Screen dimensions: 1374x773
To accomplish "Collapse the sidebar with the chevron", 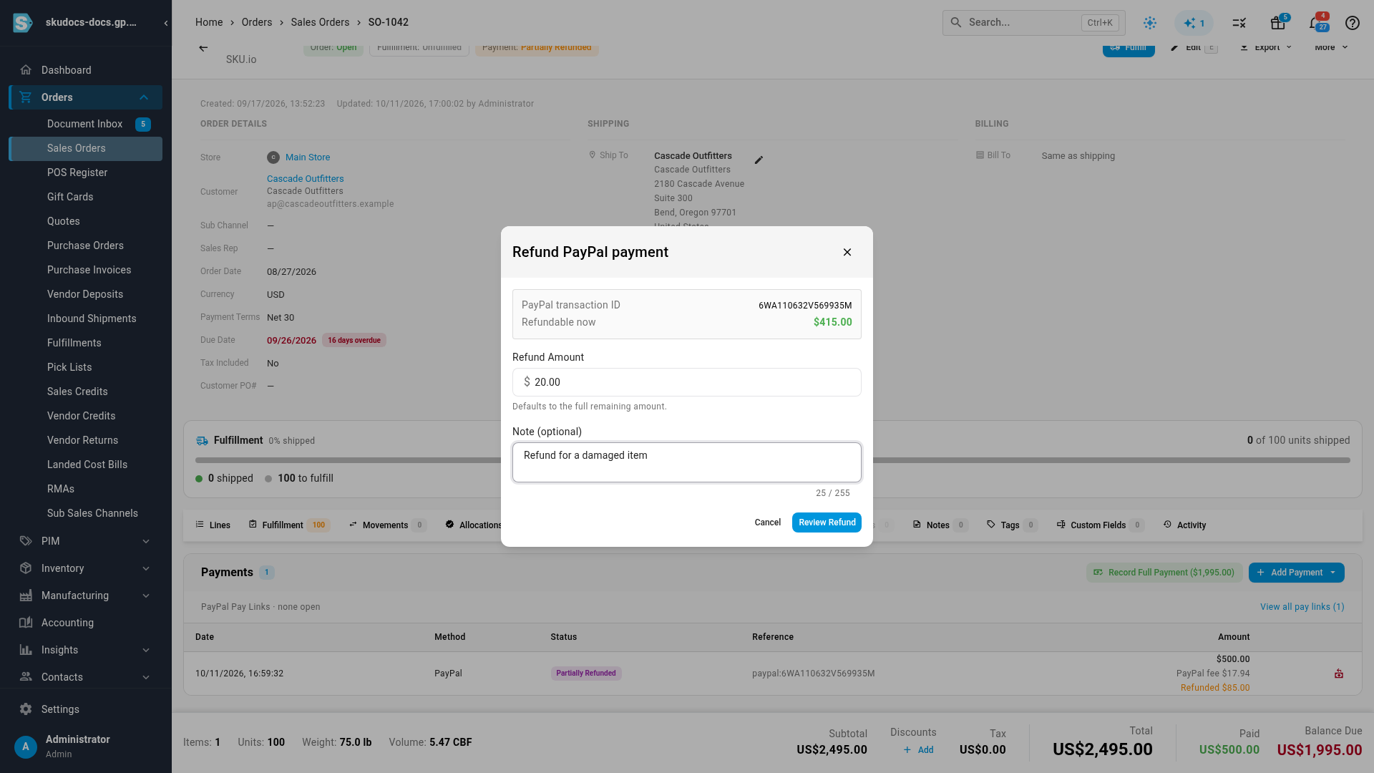I will coord(166,23).
